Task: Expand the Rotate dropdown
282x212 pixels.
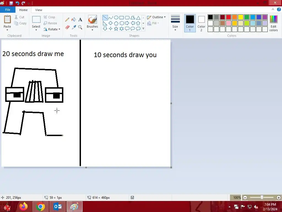Action: pyautogui.click(x=59, y=29)
